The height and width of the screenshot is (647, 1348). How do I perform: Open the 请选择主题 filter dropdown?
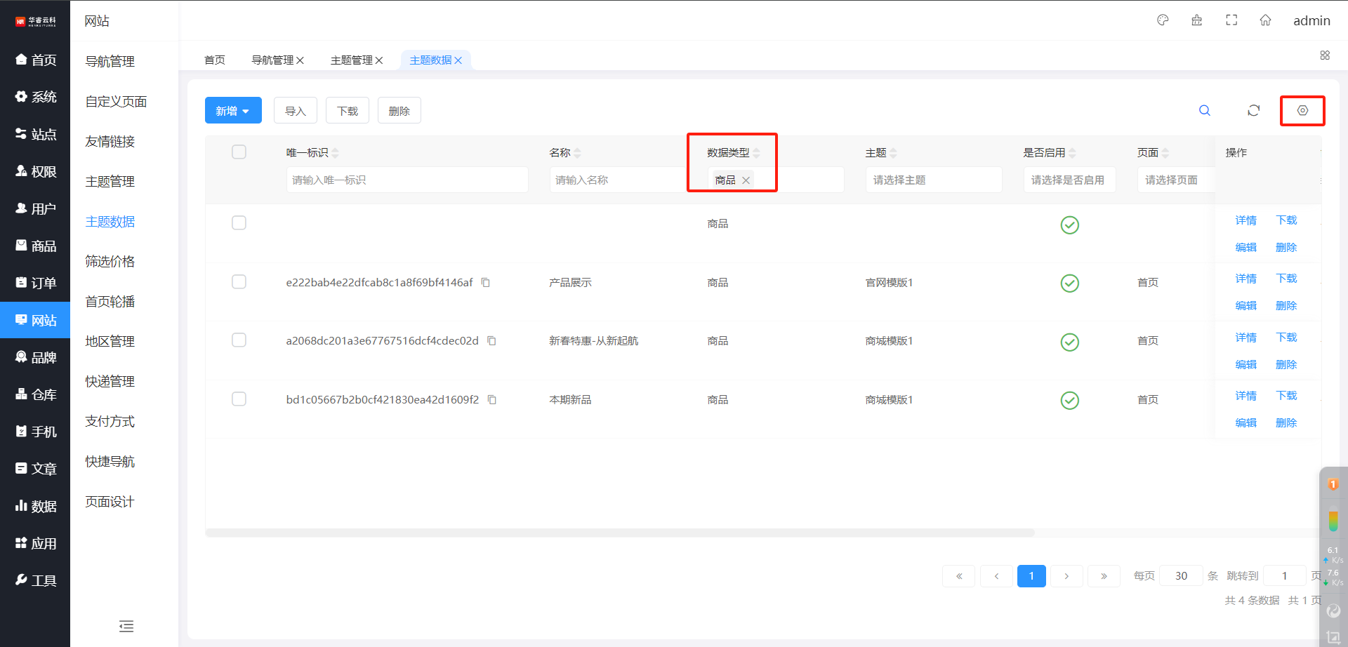(933, 180)
